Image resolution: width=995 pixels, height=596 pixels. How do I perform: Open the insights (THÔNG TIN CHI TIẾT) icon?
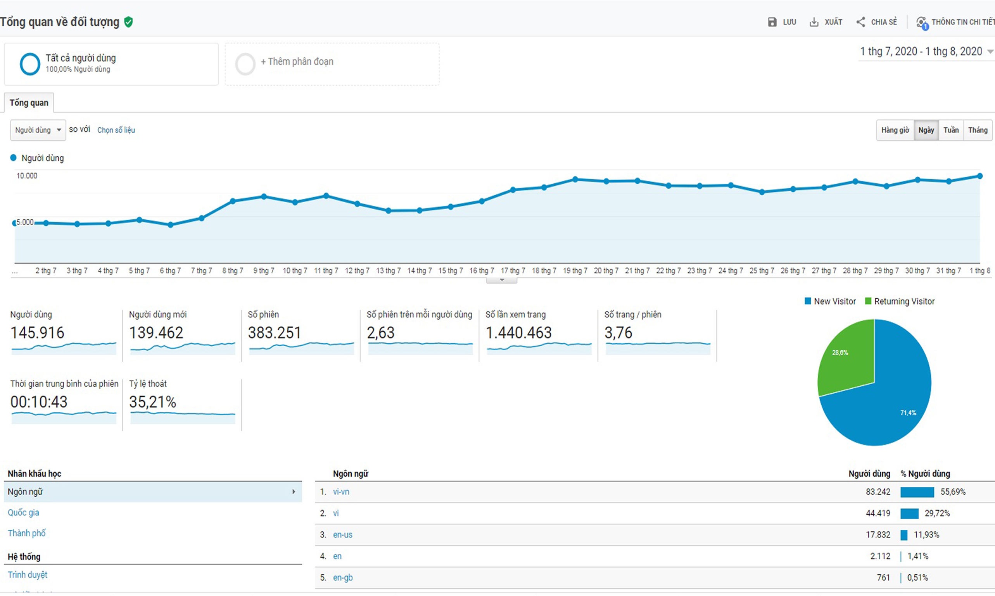(x=921, y=22)
